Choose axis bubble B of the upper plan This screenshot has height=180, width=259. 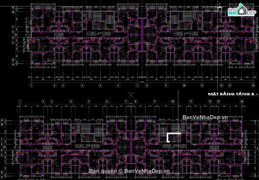[x=13, y=60]
